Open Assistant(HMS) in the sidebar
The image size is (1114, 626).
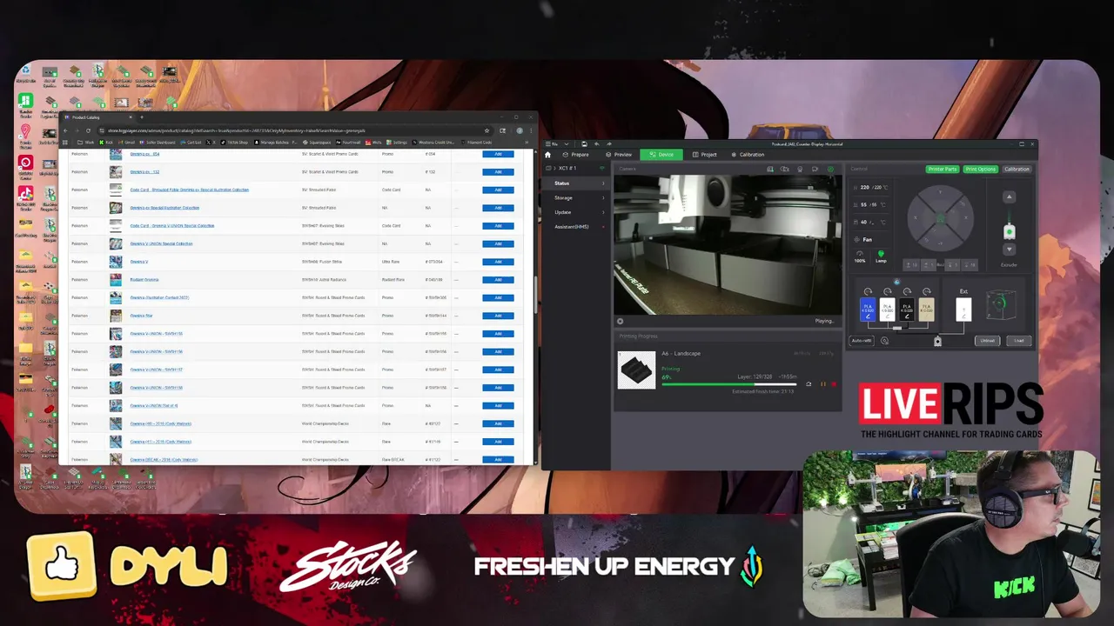click(575, 227)
